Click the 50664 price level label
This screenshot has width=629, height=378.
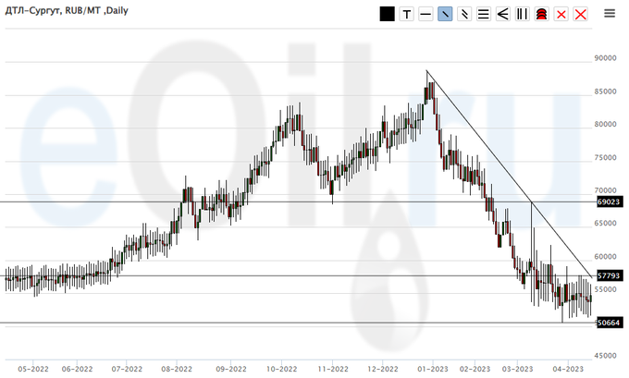(608, 323)
